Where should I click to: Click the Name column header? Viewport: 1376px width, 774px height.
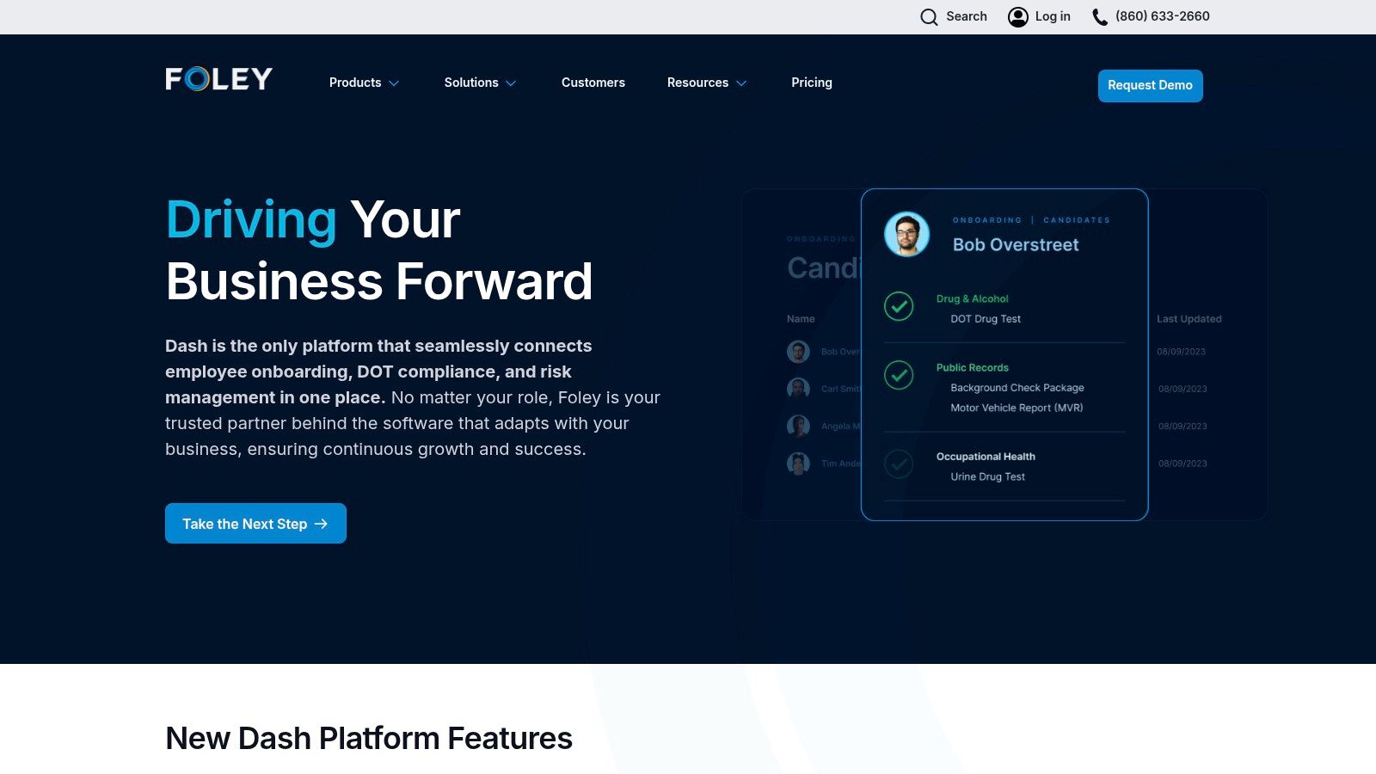[801, 319]
